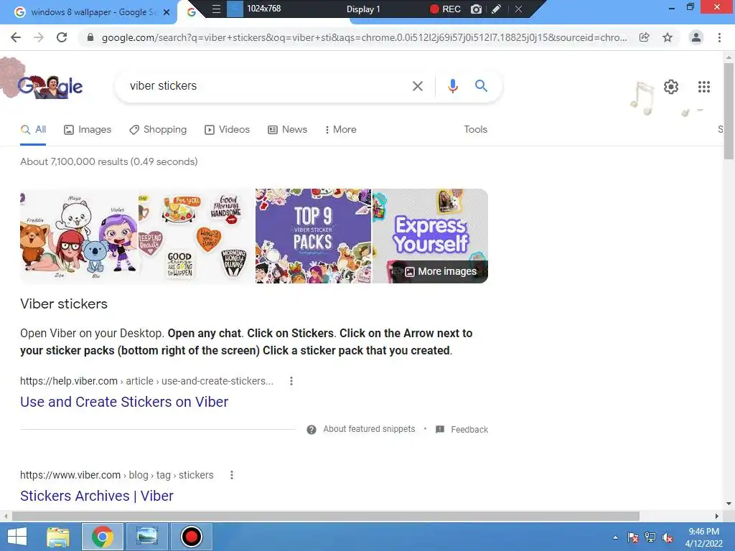Switch to News results
The width and height of the screenshot is (735, 551).
(x=287, y=130)
